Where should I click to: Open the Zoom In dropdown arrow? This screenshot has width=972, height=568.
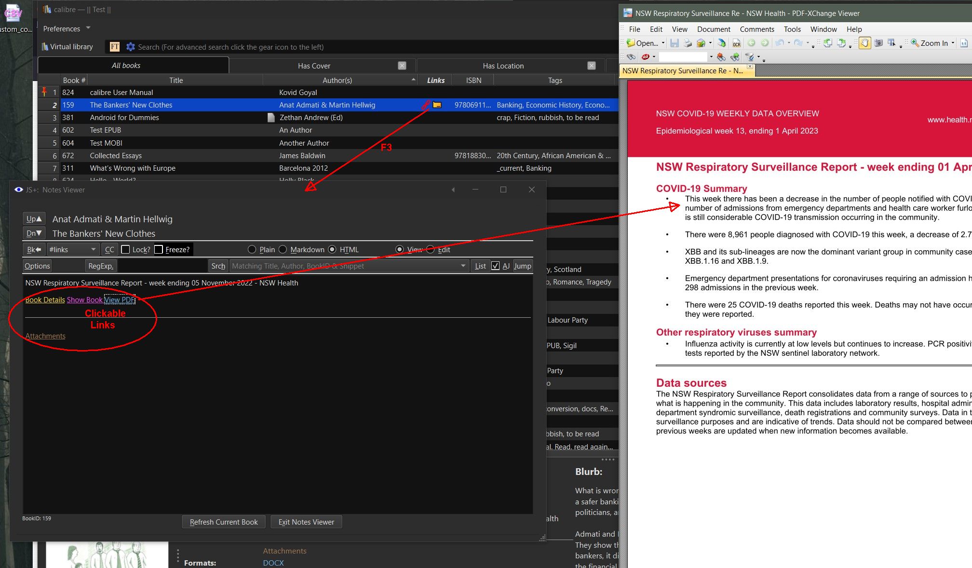point(952,43)
